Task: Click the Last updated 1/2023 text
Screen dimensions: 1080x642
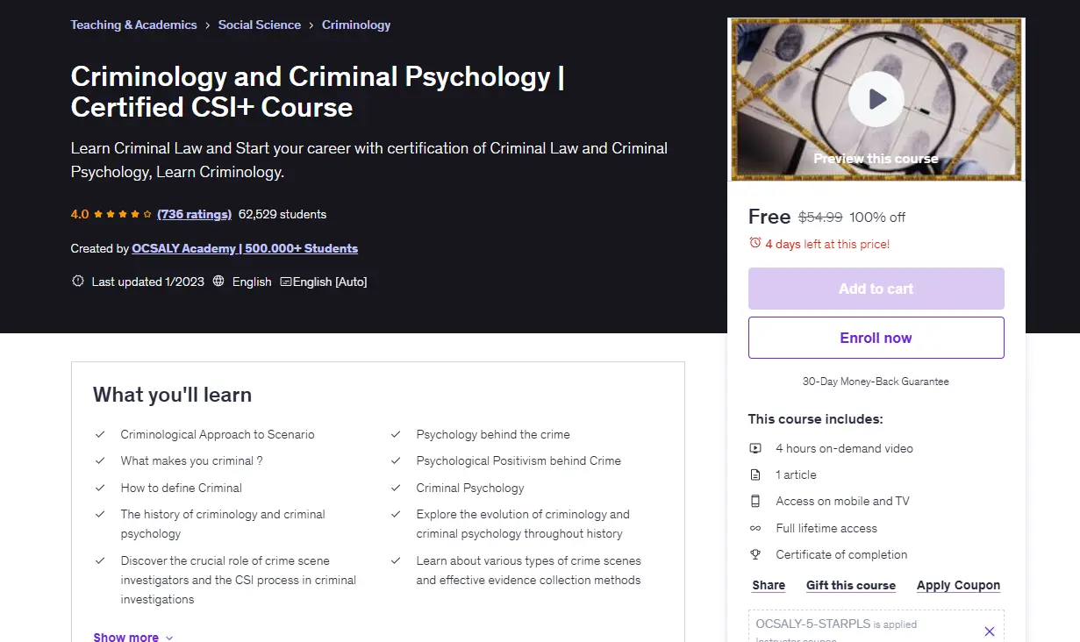Action: tap(147, 282)
